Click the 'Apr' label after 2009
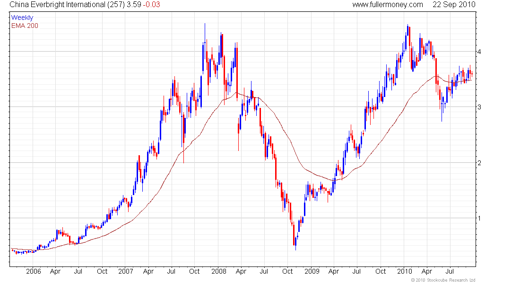Viewport: 520px width, 284px height. tap(334, 271)
